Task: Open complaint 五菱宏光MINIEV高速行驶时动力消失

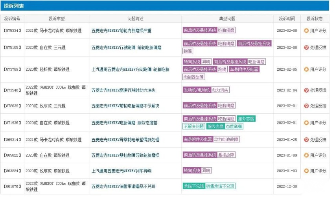Action: pyautogui.click(x=123, y=90)
